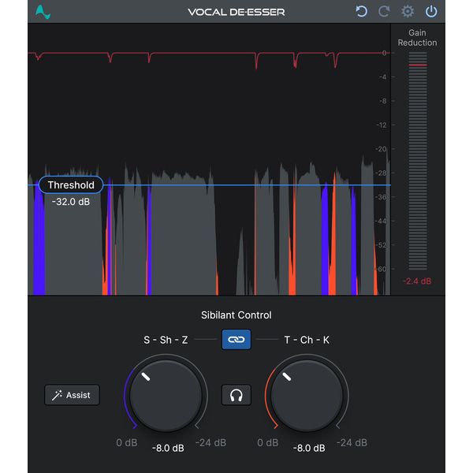Click the -32.0 dB threshold value
This screenshot has width=473, height=473.
click(71, 202)
